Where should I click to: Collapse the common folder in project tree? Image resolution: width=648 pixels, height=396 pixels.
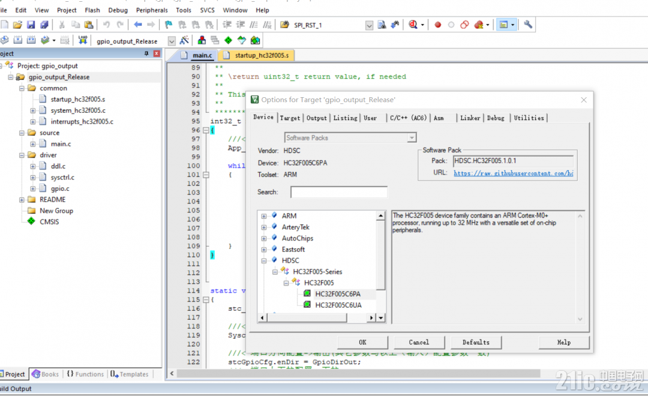[x=22, y=88]
